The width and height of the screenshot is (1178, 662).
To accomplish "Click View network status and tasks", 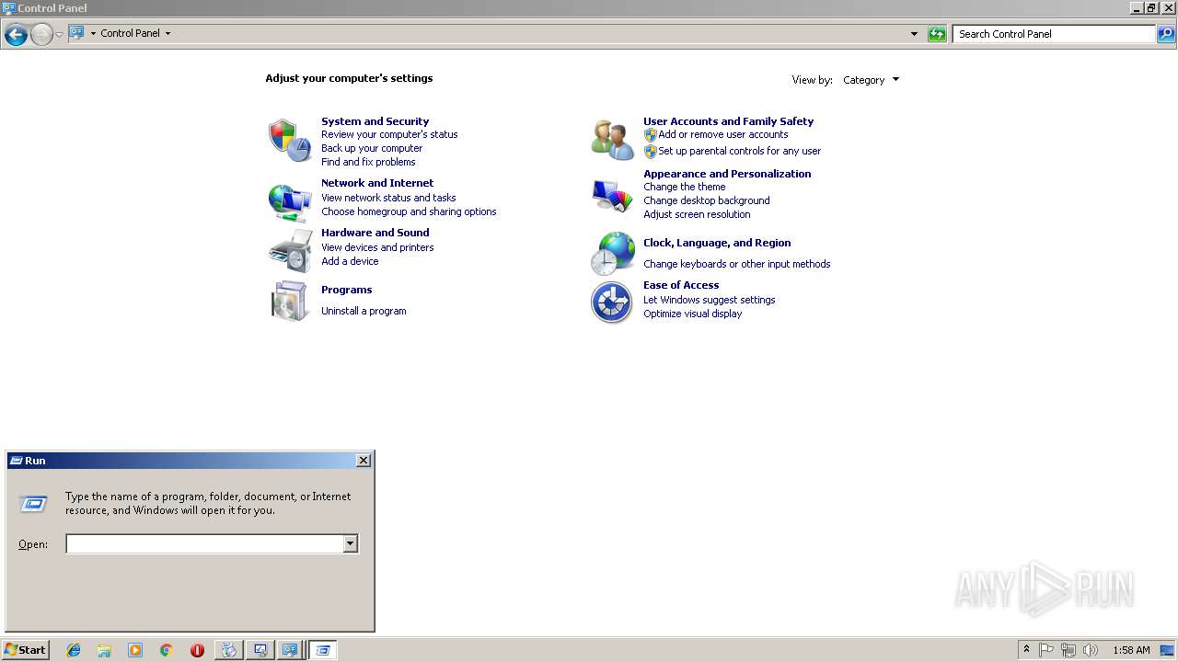I will pyautogui.click(x=388, y=198).
